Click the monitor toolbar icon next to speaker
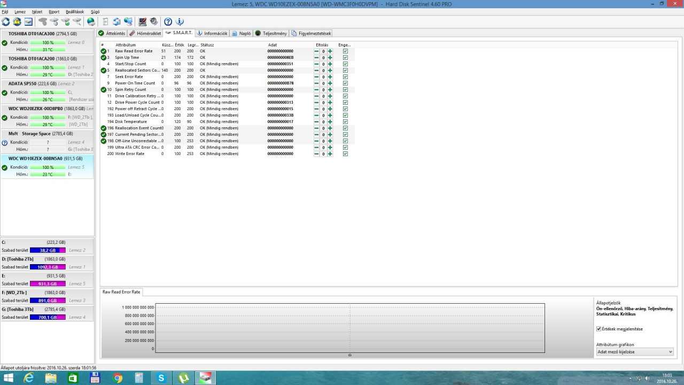 143,22
